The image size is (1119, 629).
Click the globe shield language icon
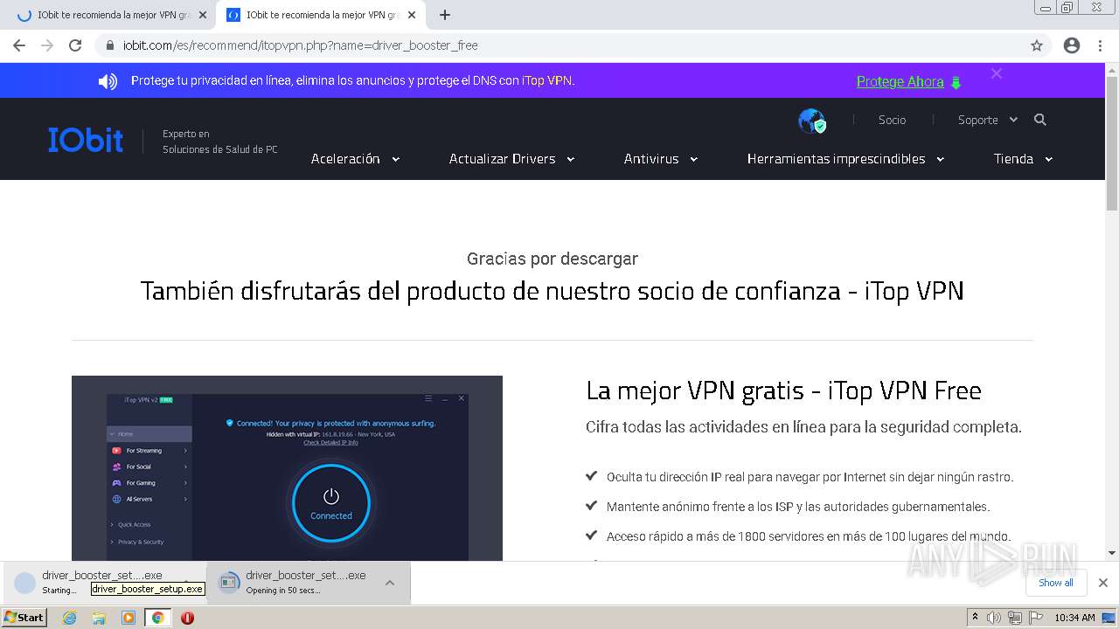[x=812, y=121]
